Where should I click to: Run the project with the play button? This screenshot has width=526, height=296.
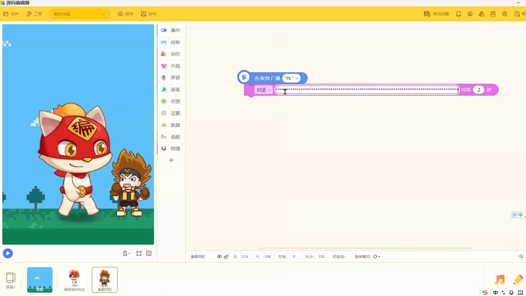tap(8, 253)
